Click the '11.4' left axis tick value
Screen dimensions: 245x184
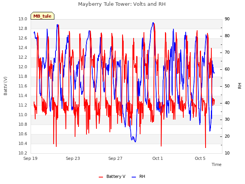pyautogui.click(x=23, y=95)
